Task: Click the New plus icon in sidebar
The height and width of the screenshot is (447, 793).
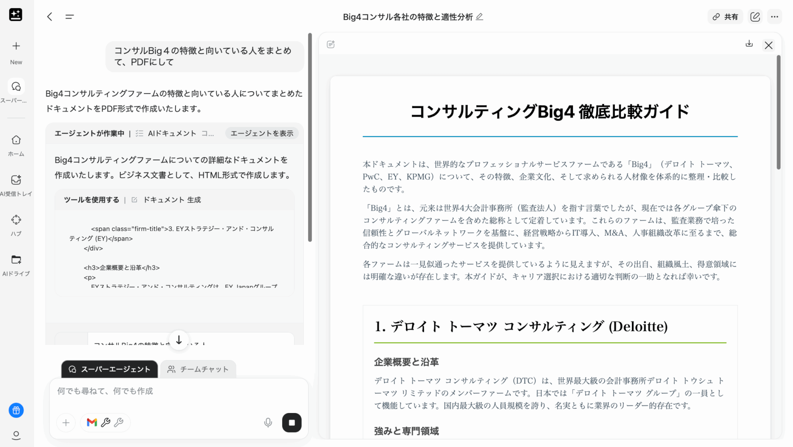Action: tap(16, 46)
